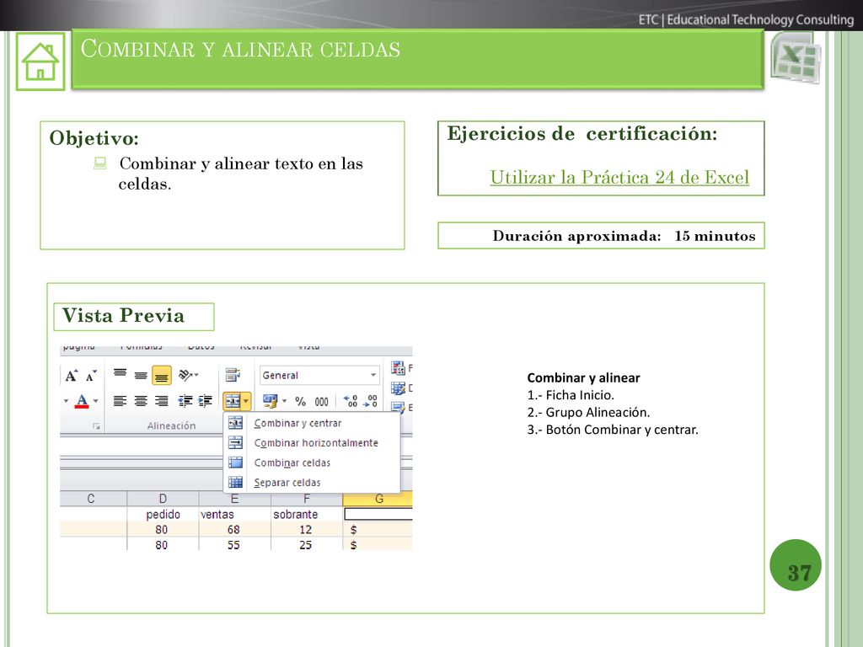The height and width of the screenshot is (647, 863).
Task: Decrease font size with the small A button
Action: pos(91,377)
